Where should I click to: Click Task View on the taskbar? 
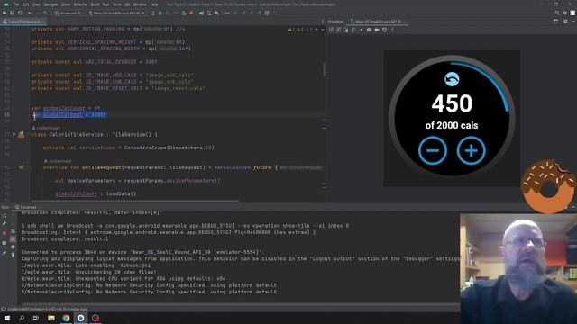[x=36, y=318]
